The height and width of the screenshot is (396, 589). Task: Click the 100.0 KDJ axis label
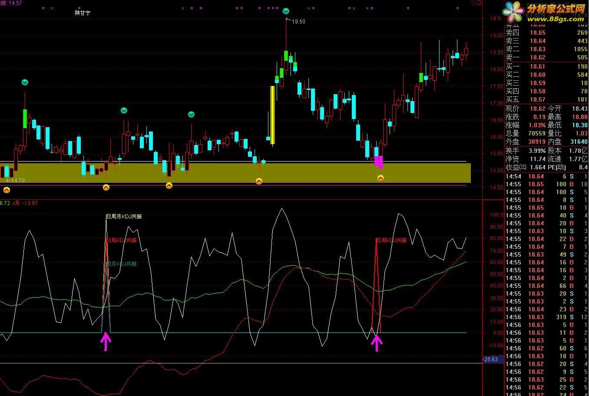pyautogui.click(x=496, y=214)
